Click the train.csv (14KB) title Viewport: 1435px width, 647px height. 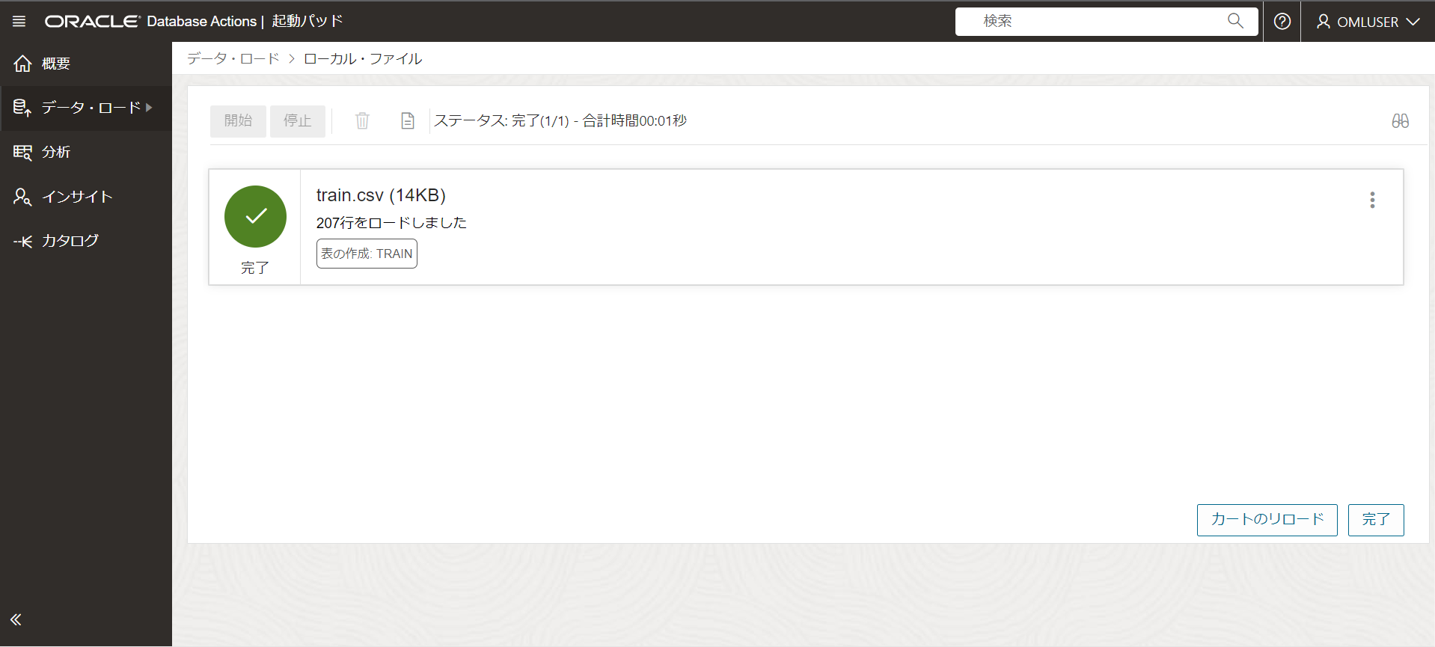pyautogui.click(x=381, y=195)
